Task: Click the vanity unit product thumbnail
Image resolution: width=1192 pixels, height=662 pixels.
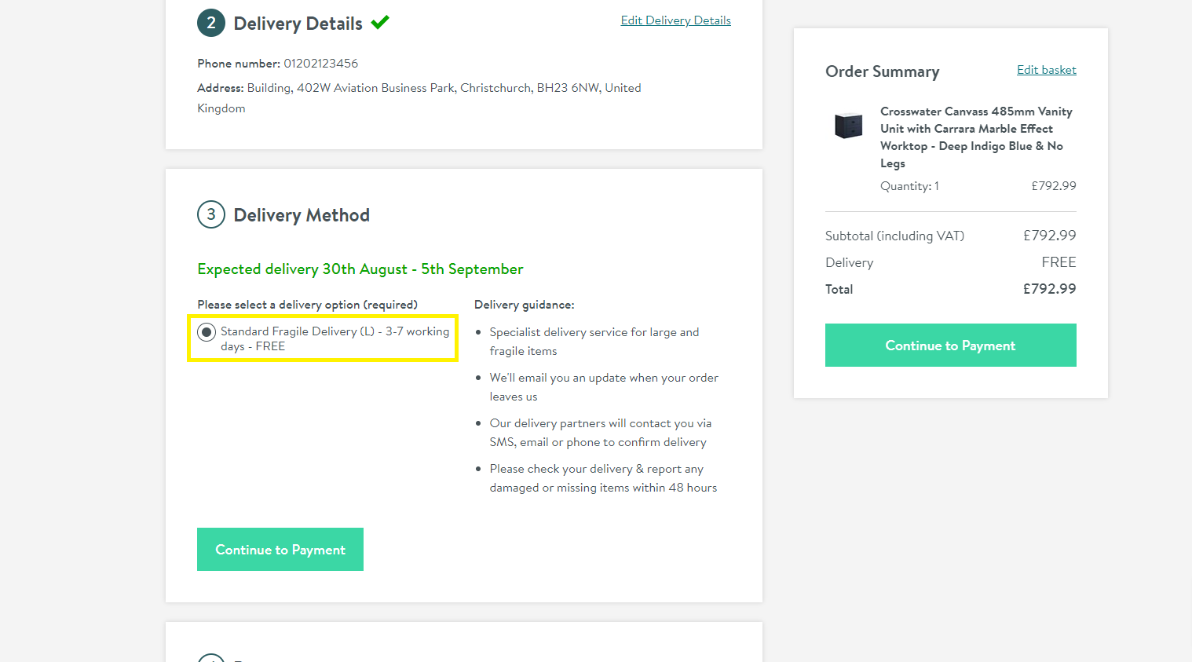Action: pyautogui.click(x=848, y=126)
